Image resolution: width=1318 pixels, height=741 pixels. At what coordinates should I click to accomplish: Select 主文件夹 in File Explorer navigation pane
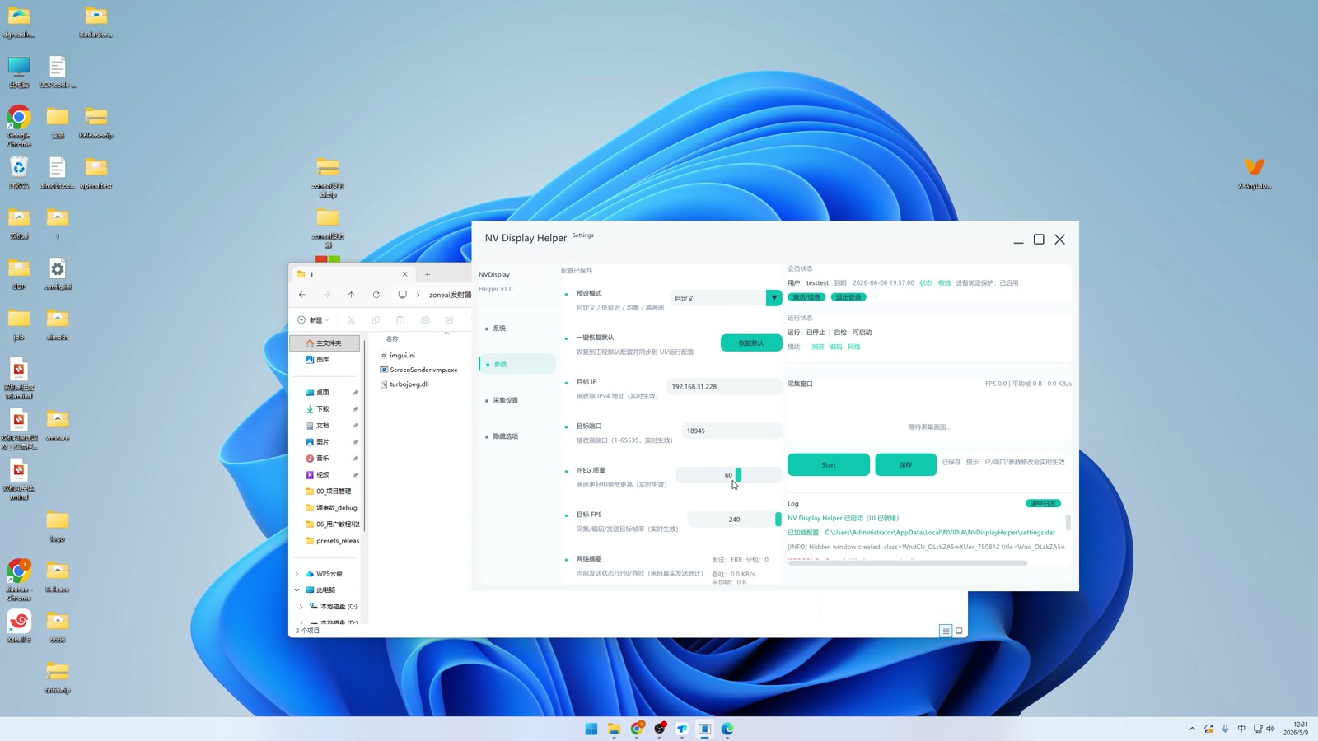[x=325, y=343]
